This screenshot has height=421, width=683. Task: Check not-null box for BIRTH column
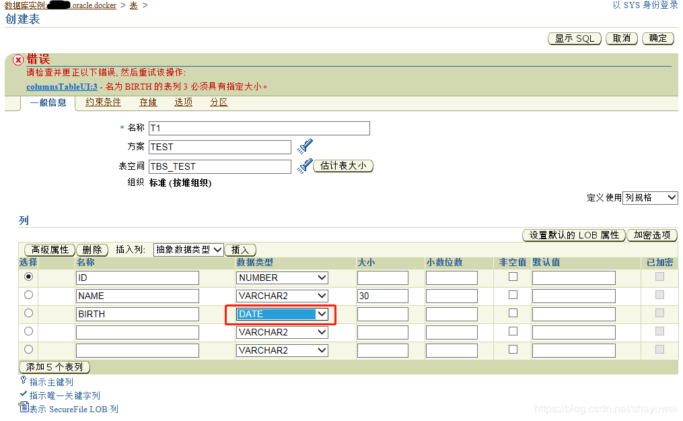coord(513,313)
